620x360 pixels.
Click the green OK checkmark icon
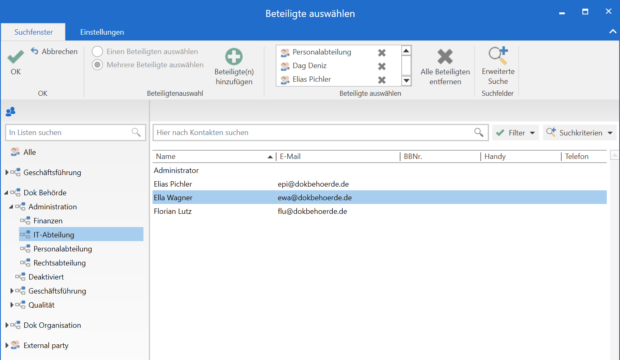coord(16,57)
